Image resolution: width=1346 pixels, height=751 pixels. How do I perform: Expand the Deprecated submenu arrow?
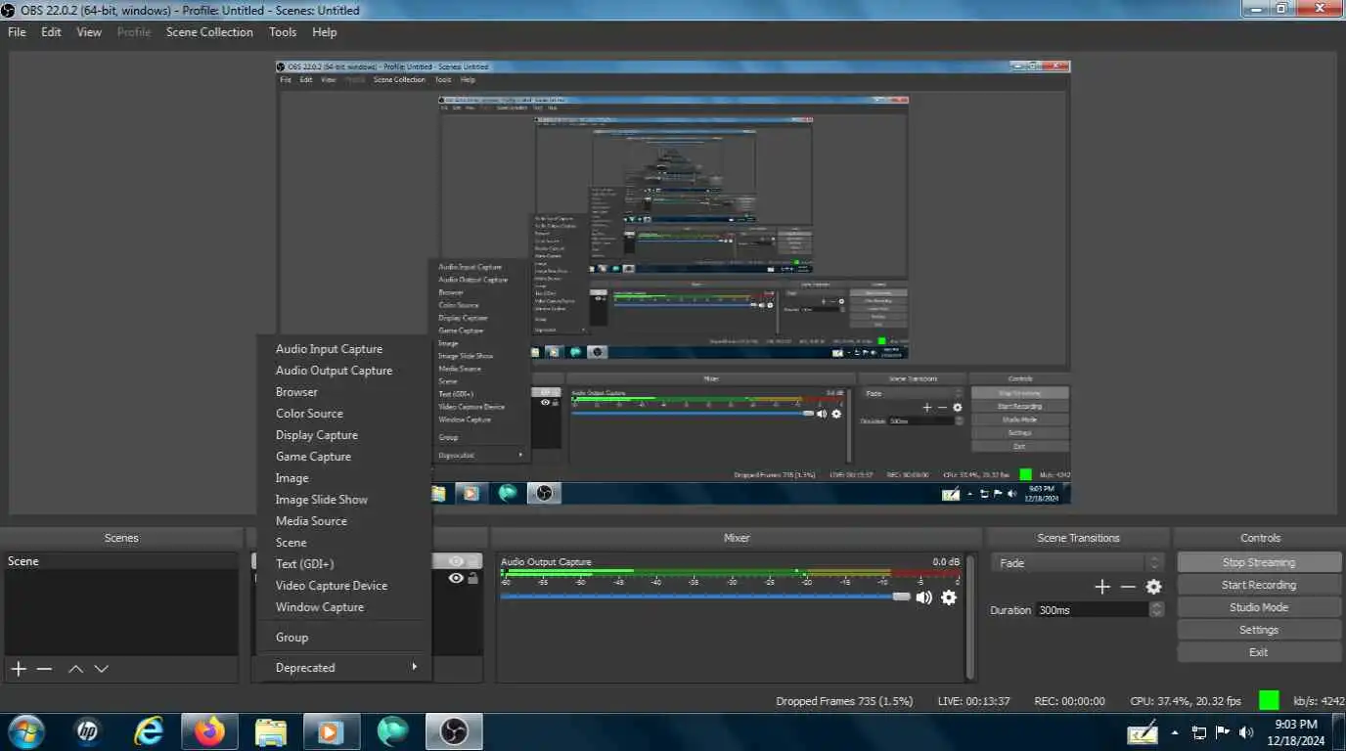(414, 667)
